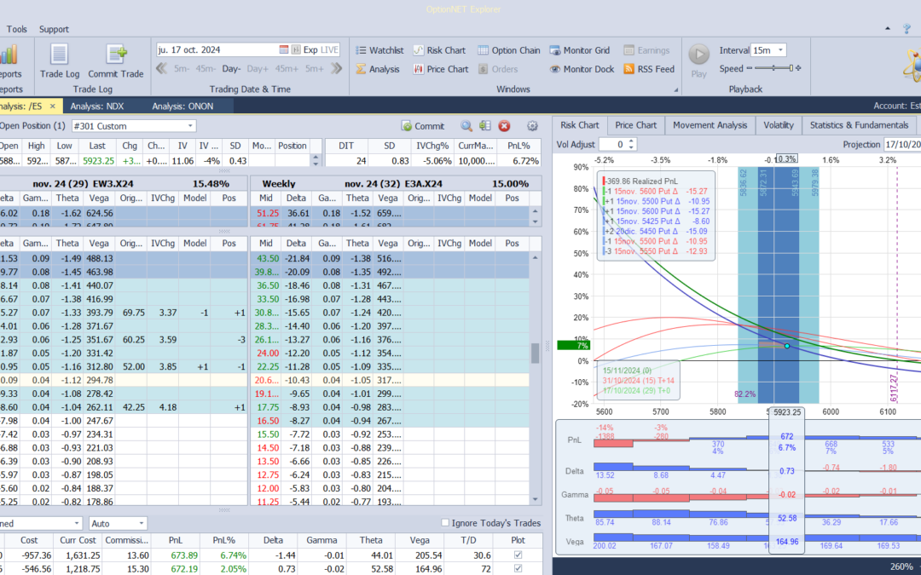Click the Projection date field
921x575 pixels.
coord(902,144)
